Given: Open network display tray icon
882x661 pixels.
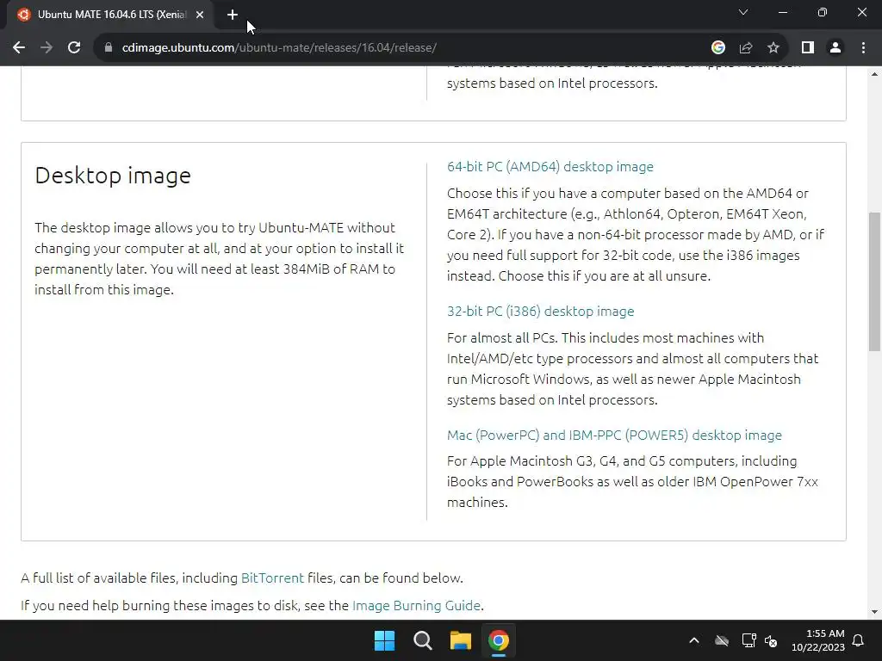Looking at the screenshot, I should [748, 640].
